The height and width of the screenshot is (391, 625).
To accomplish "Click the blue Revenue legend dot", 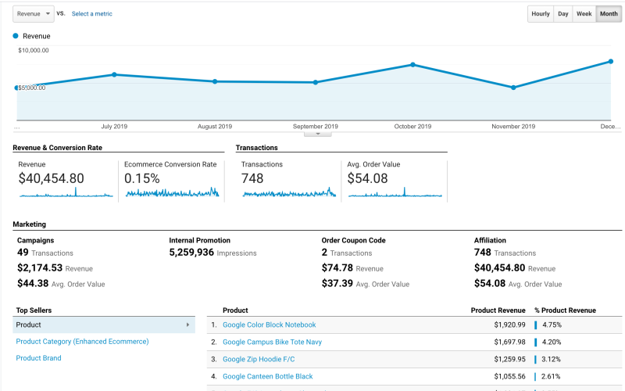I will click(16, 36).
